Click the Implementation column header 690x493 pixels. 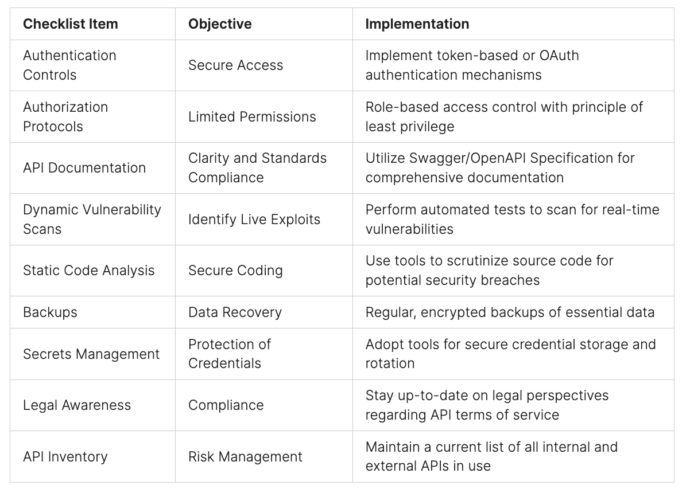tap(417, 24)
